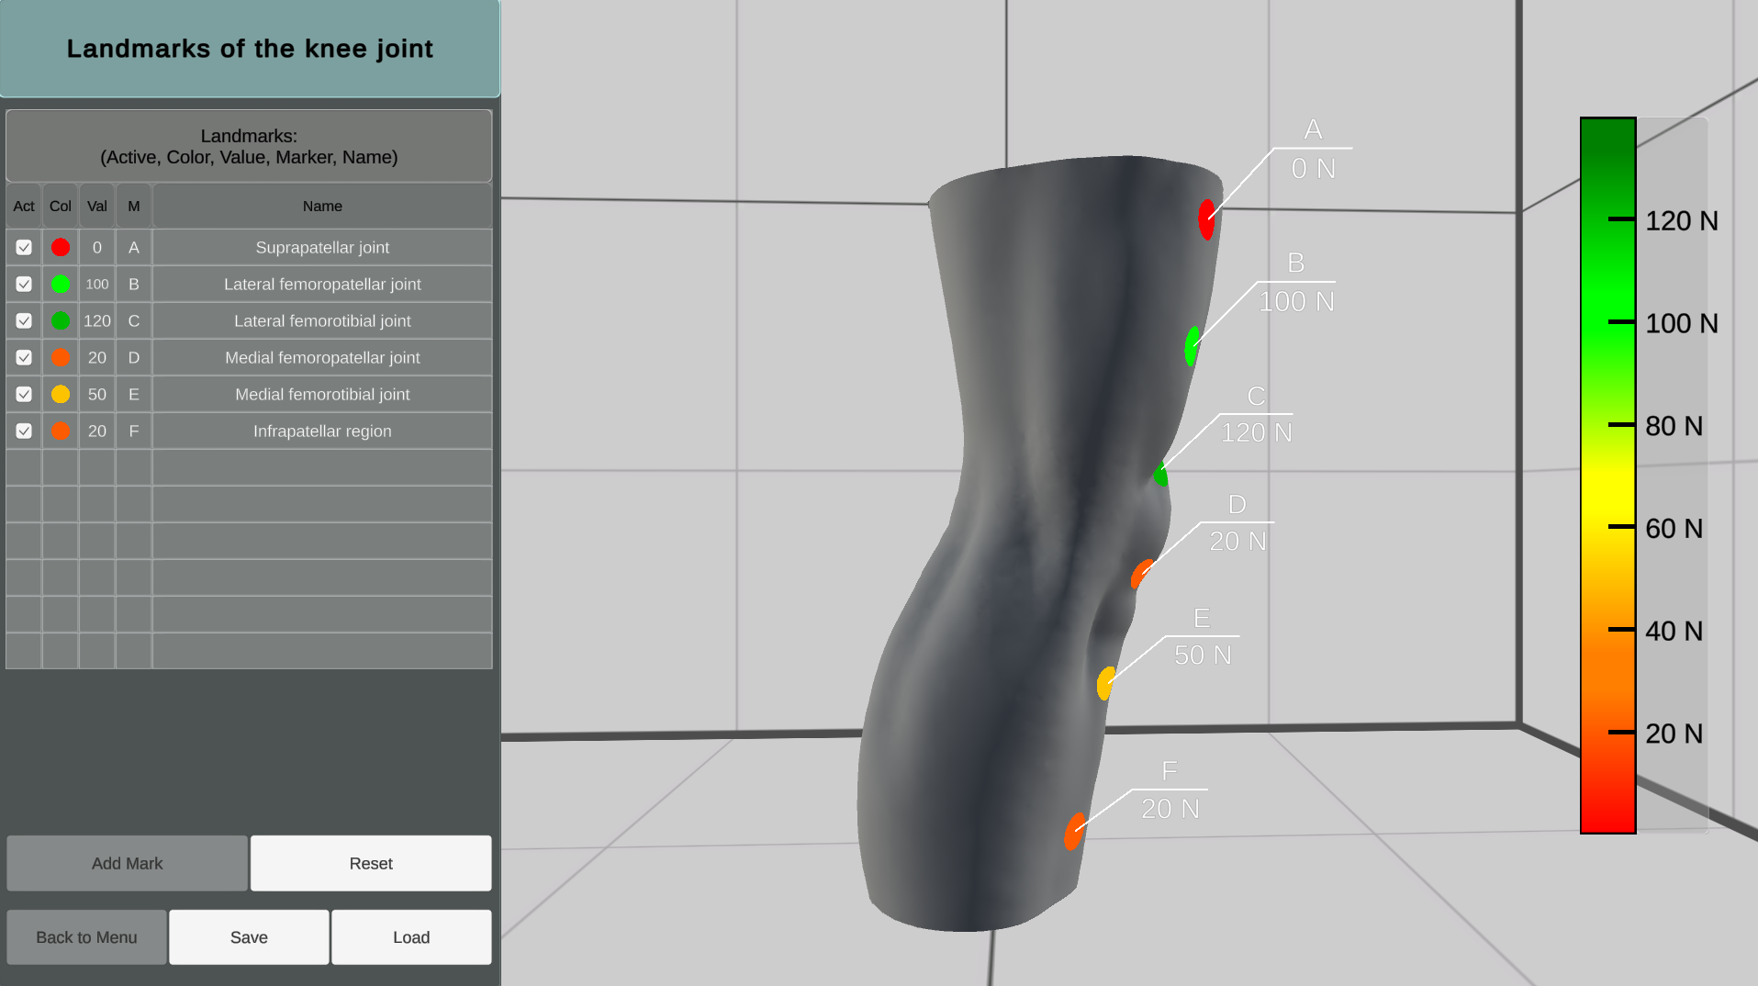The image size is (1758, 986).
Task: Select the Suprapatellar joint name cell
Action: [x=322, y=248]
